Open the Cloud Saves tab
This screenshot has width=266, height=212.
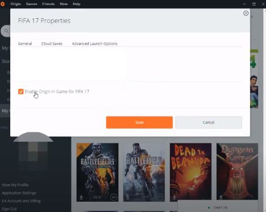pos(52,44)
